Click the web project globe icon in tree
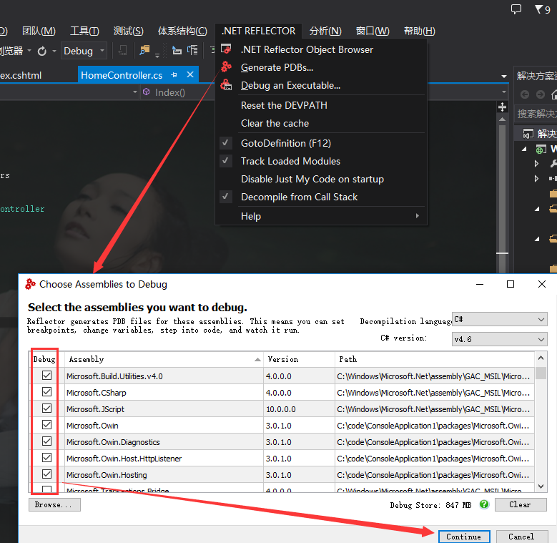 [x=541, y=150]
